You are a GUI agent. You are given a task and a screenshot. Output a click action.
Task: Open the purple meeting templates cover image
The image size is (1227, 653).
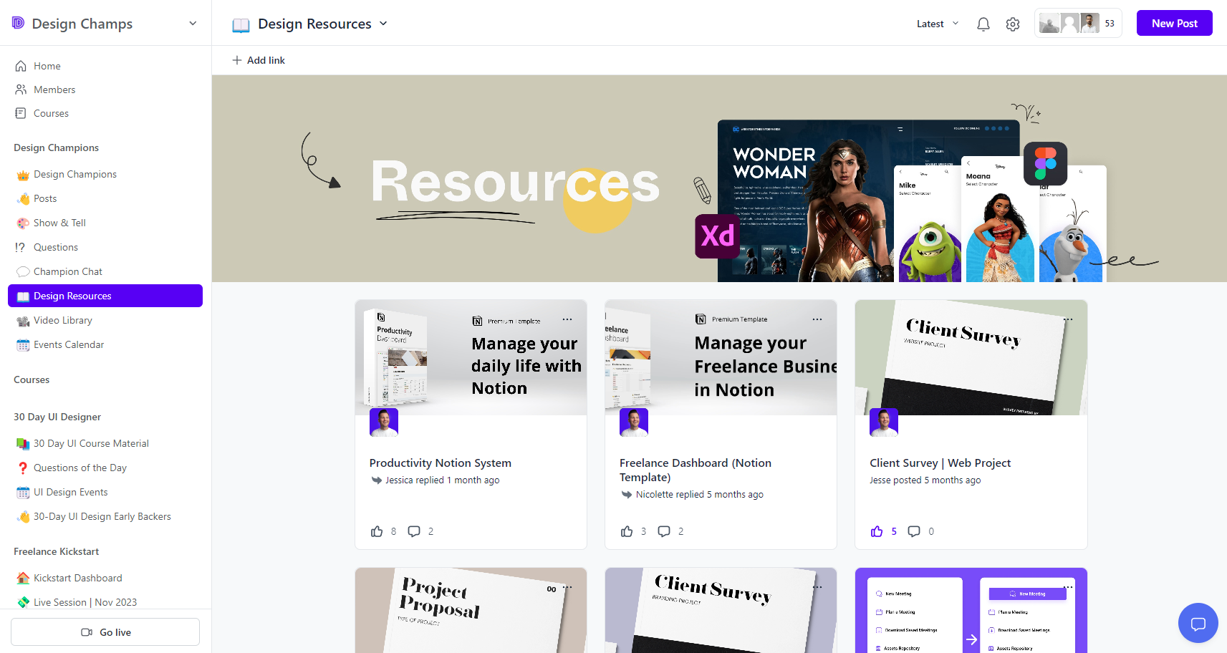click(971, 610)
